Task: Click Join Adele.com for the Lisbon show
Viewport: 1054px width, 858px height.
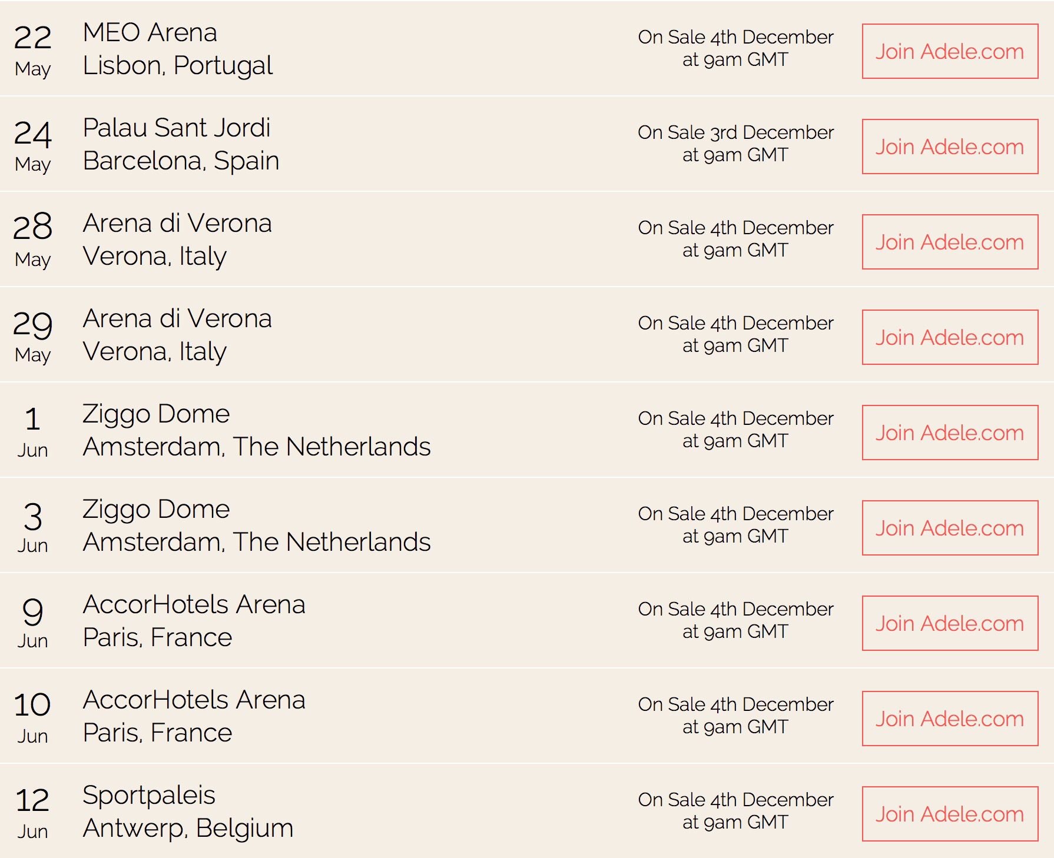Action: click(x=950, y=51)
